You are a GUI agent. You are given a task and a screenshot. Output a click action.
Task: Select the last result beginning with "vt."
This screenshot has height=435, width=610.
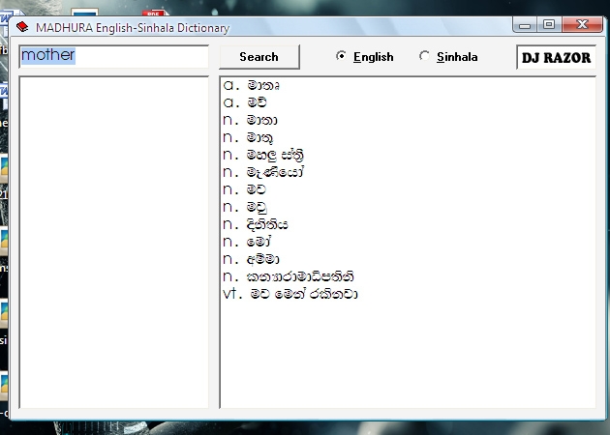[x=290, y=294]
